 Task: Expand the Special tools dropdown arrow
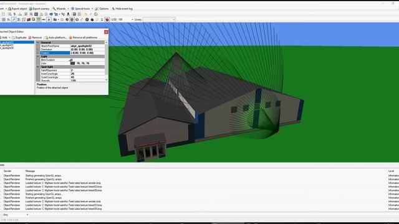[x=92, y=9]
